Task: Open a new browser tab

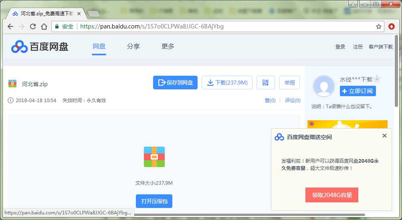Action: point(93,14)
